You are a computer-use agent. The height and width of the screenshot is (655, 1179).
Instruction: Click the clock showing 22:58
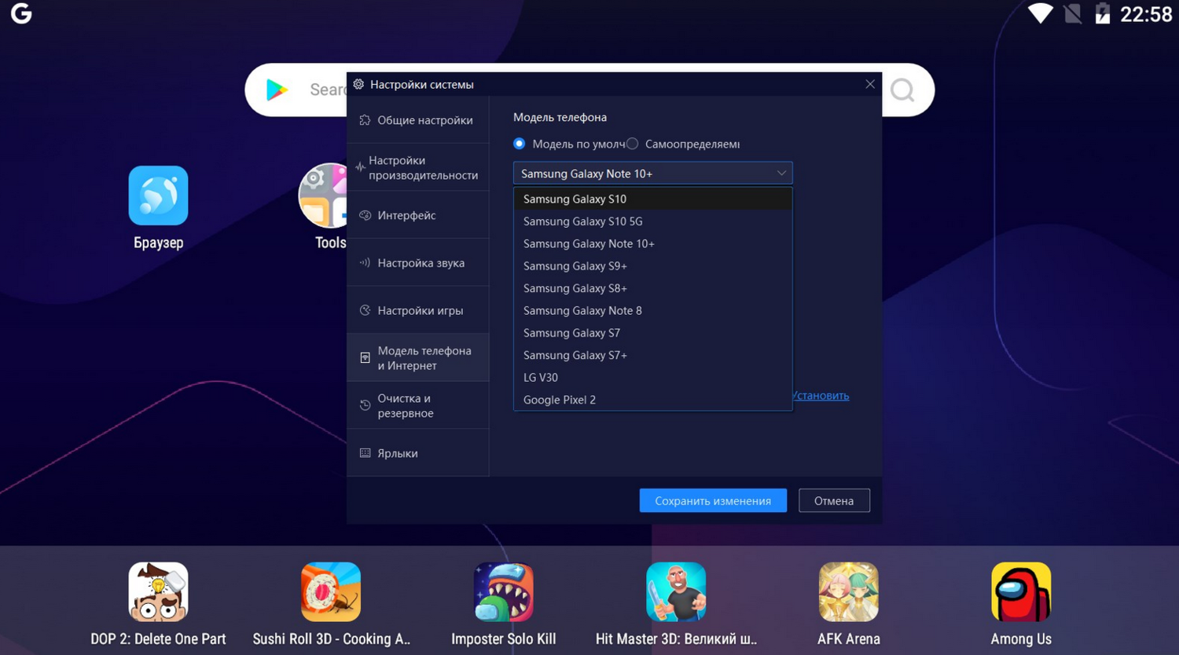[1145, 14]
